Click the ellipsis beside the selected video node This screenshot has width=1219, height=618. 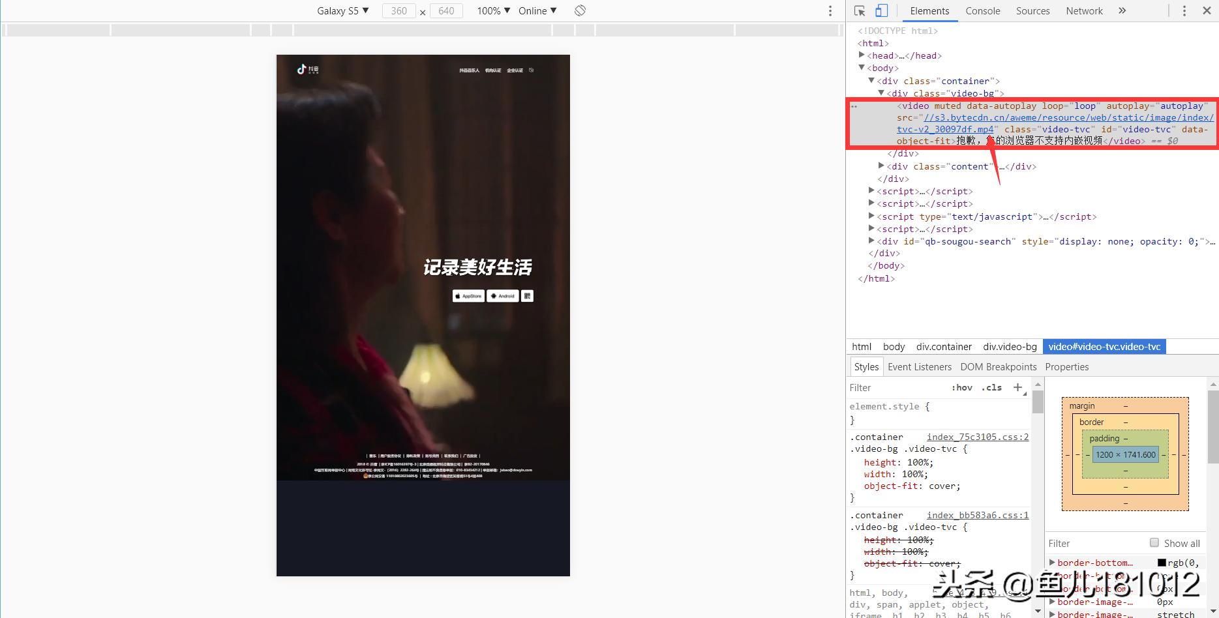[x=854, y=106]
